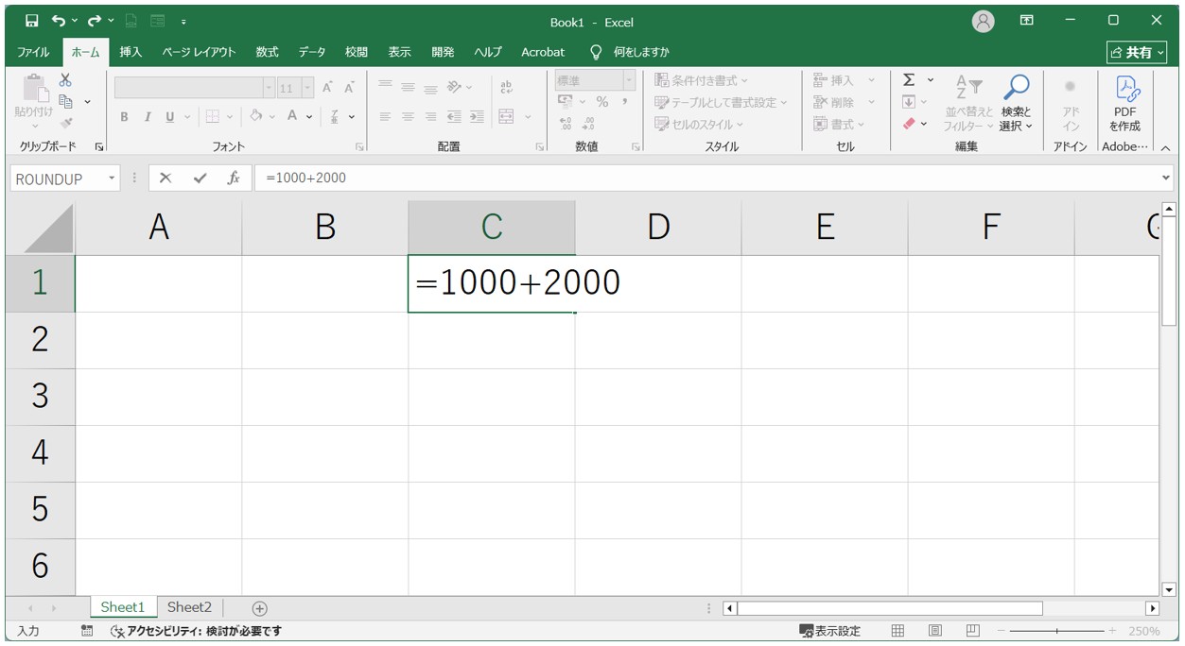1185x646 pixels.
Task: Click the comma style icon
Action: (x=624, y=102)
